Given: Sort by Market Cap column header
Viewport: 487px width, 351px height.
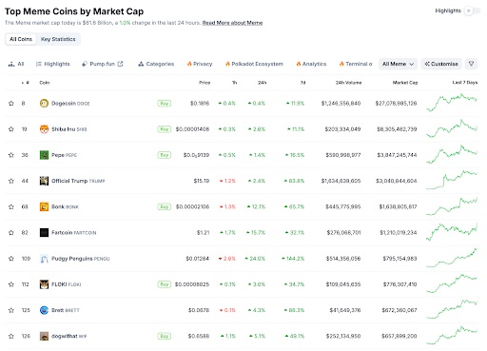Looking at the screenshot, I should tap(405, 83).
